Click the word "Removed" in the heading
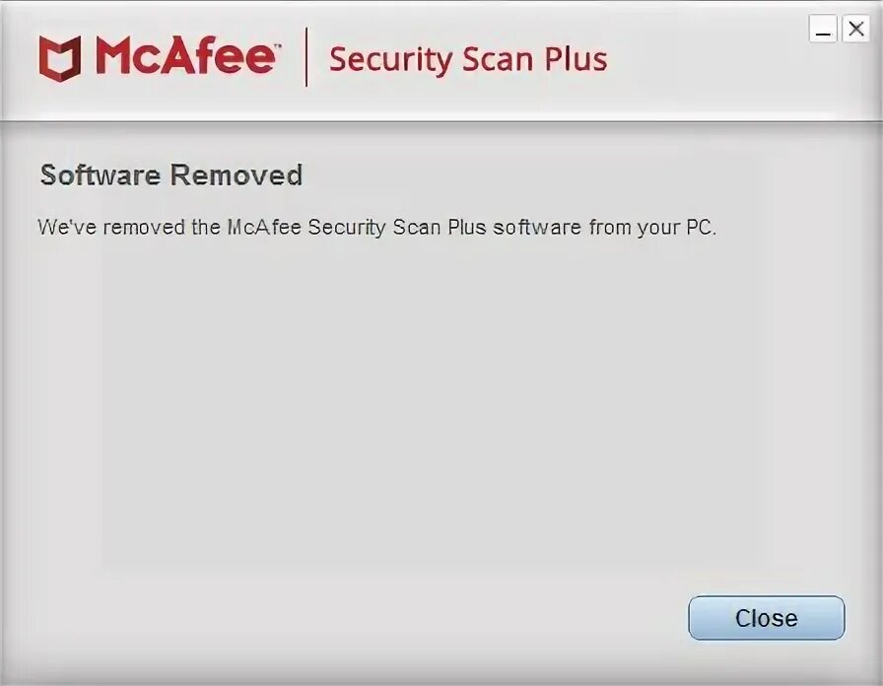 pyautogui.click(x=237, y=175)
